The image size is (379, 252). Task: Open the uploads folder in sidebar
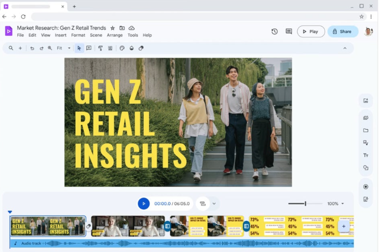point(366,130)
